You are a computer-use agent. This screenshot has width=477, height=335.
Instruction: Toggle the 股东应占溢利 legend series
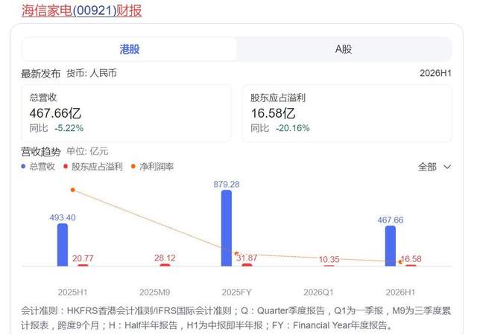click(x=93, y=166)
